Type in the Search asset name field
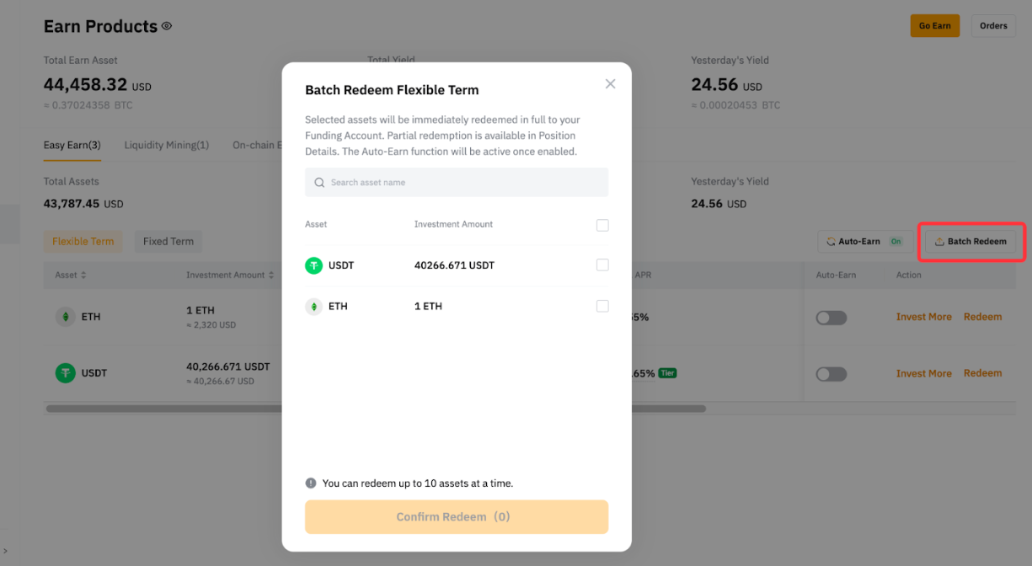Viewport: 1032px width, 566px height. tap(463, 183)
